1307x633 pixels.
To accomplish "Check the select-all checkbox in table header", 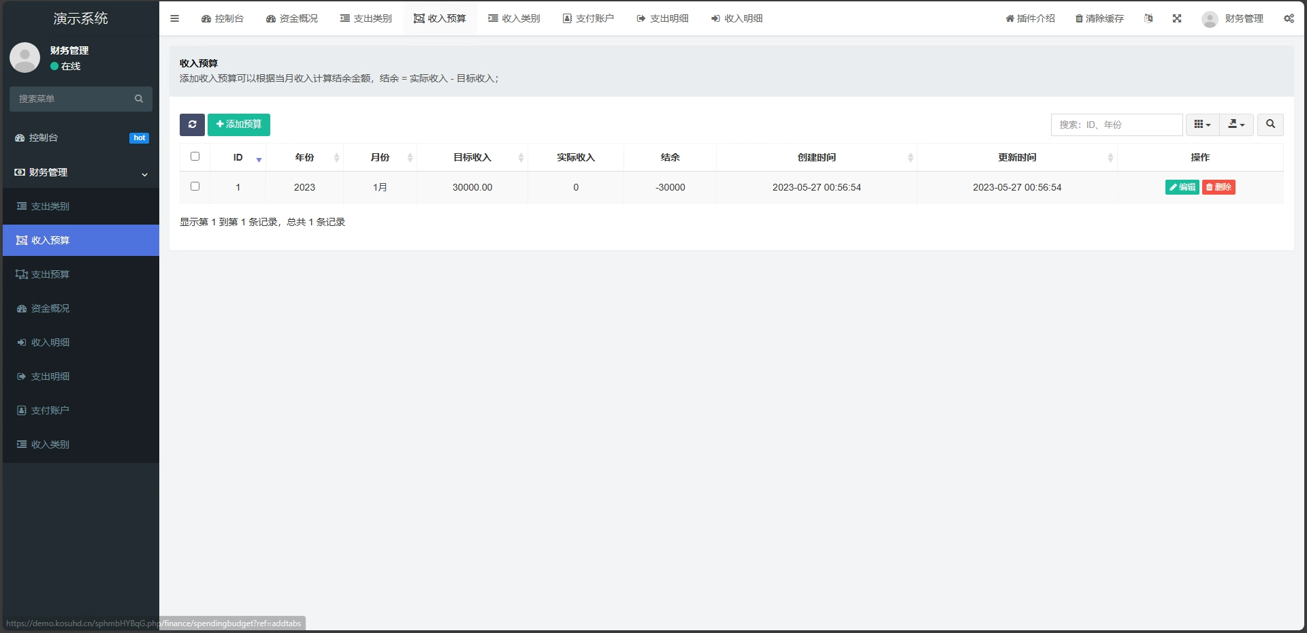I will tap(195, 157).
